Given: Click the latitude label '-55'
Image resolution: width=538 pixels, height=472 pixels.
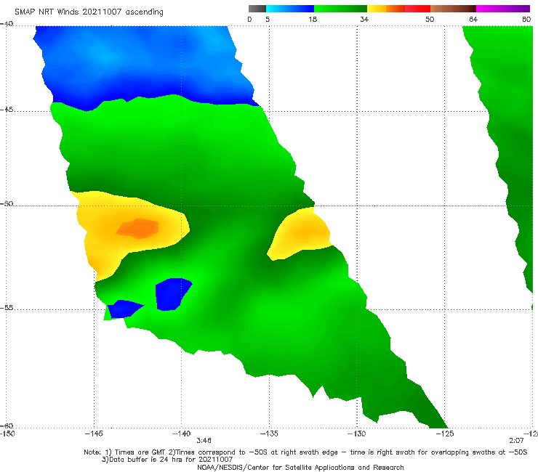Looking at the screenshot, I should pyautogui.click(x=7, y=308).
